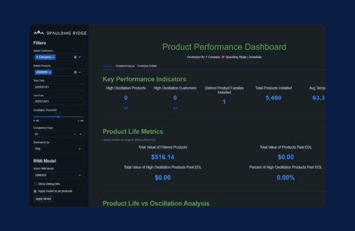Click the Start Date input field
The height and width of the screenshot is (231, 355).
(58, 87)
